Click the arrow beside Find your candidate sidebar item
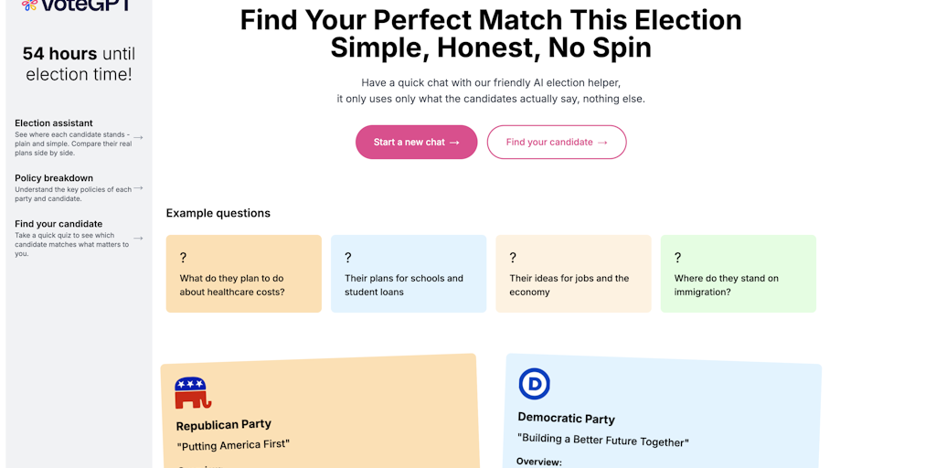 pos(138,239)
